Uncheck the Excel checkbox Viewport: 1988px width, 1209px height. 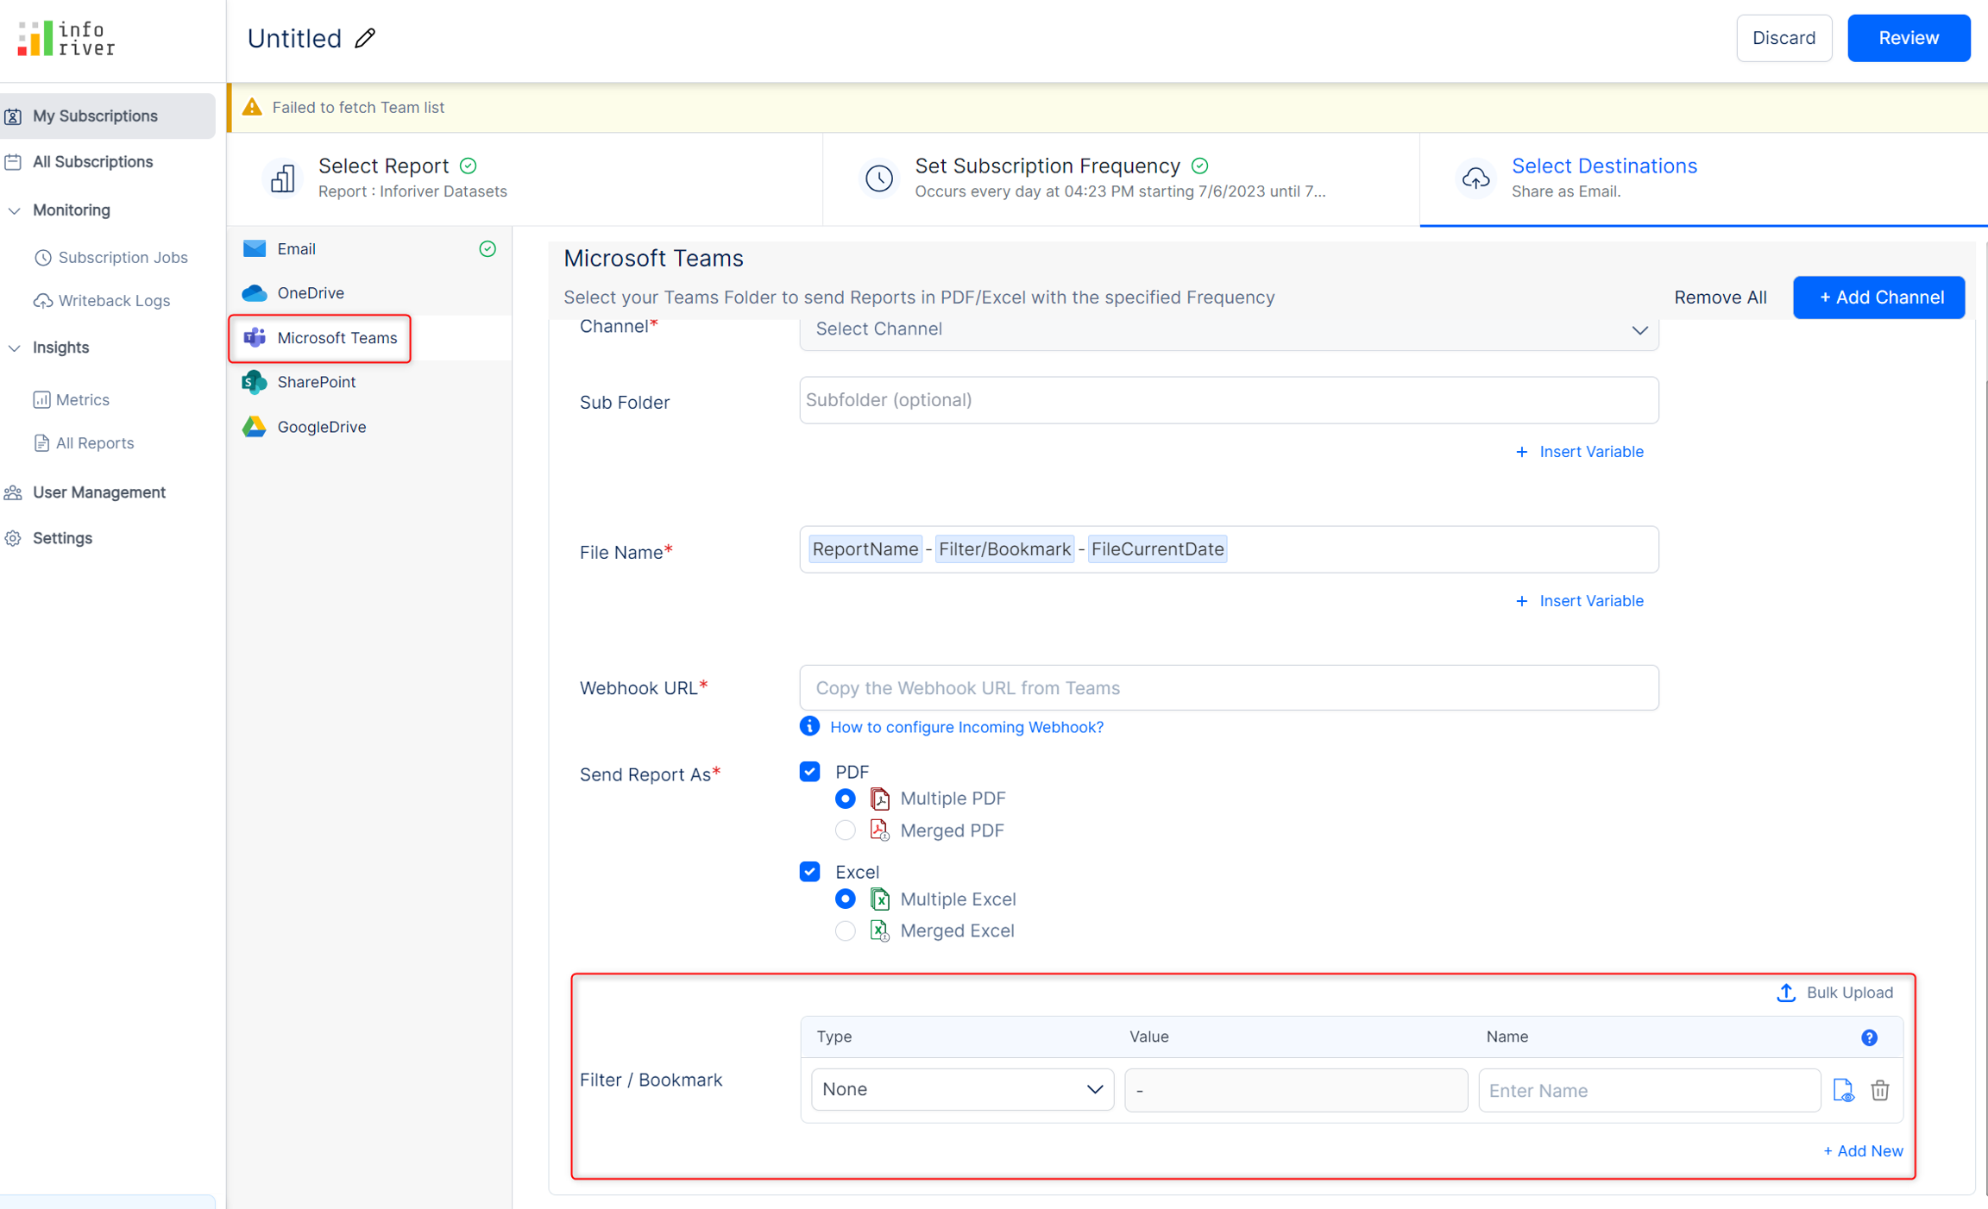809,871
